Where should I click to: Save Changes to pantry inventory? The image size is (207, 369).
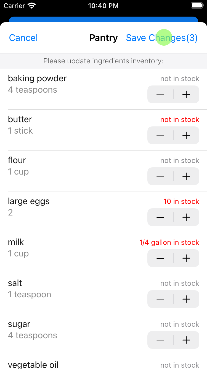point(162,38)
